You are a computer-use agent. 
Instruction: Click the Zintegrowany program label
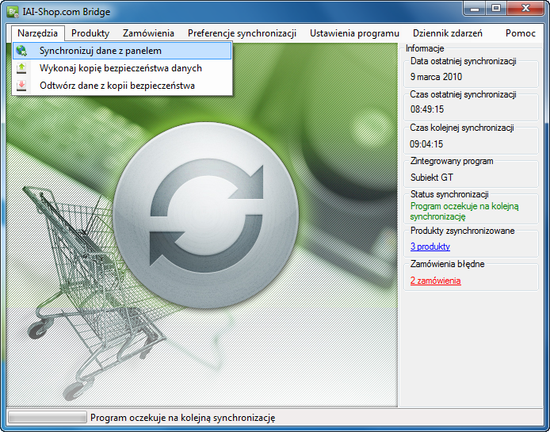(x=452, y=162)
